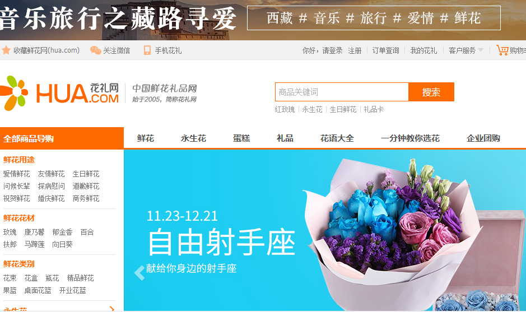Choose 郁金香 under 鲜花花材

62,232
